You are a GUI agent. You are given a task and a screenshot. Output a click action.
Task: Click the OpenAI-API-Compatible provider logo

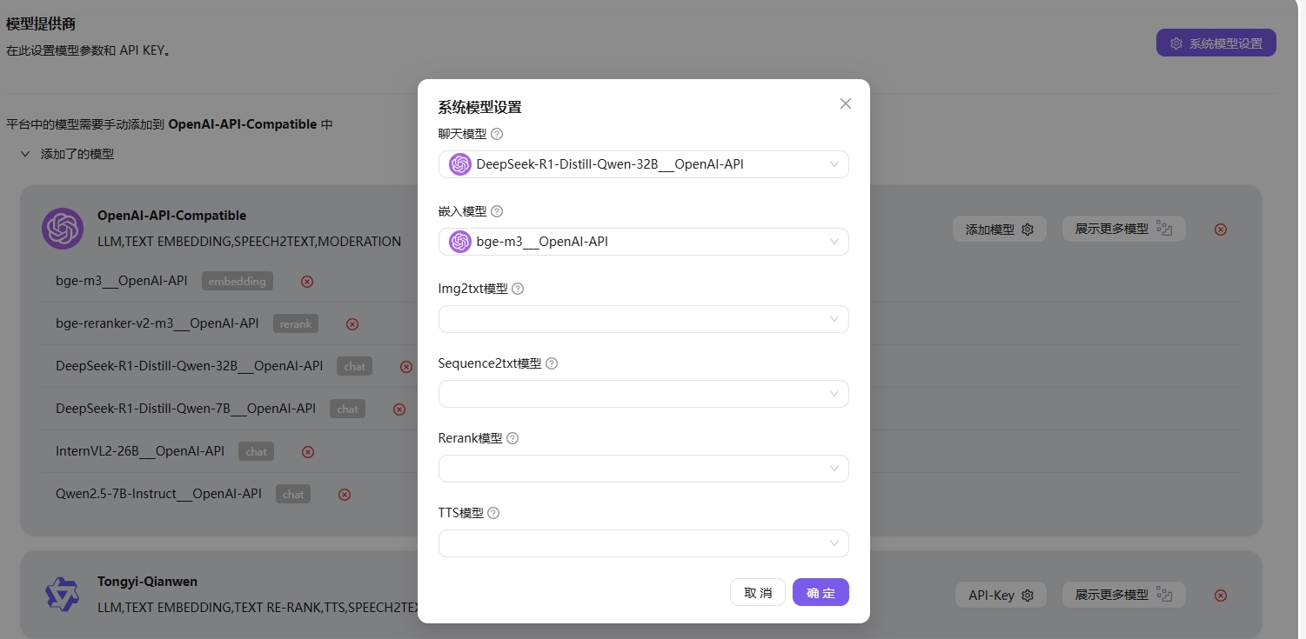tap(63, 229)
